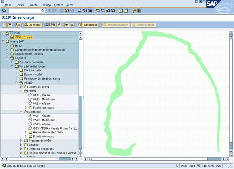Collapse the Meniu SAP folder
234x169 pixels.
[3, 41]
